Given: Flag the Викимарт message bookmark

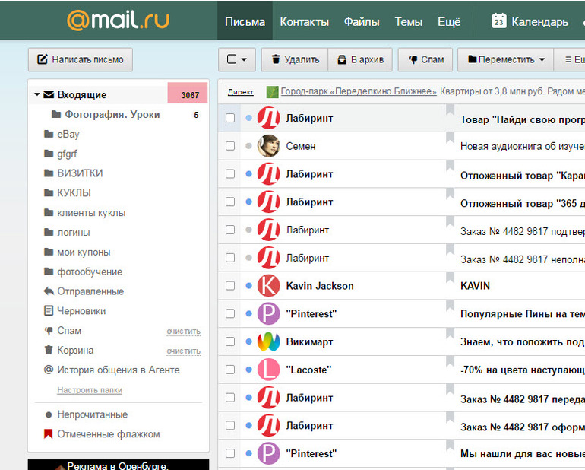Looking at the screenshot, I should [450, 334].
